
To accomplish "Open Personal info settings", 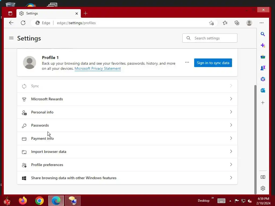I will click(x=127, y=112).
